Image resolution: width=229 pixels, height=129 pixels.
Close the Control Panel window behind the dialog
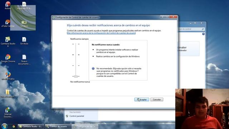[201, 23]
